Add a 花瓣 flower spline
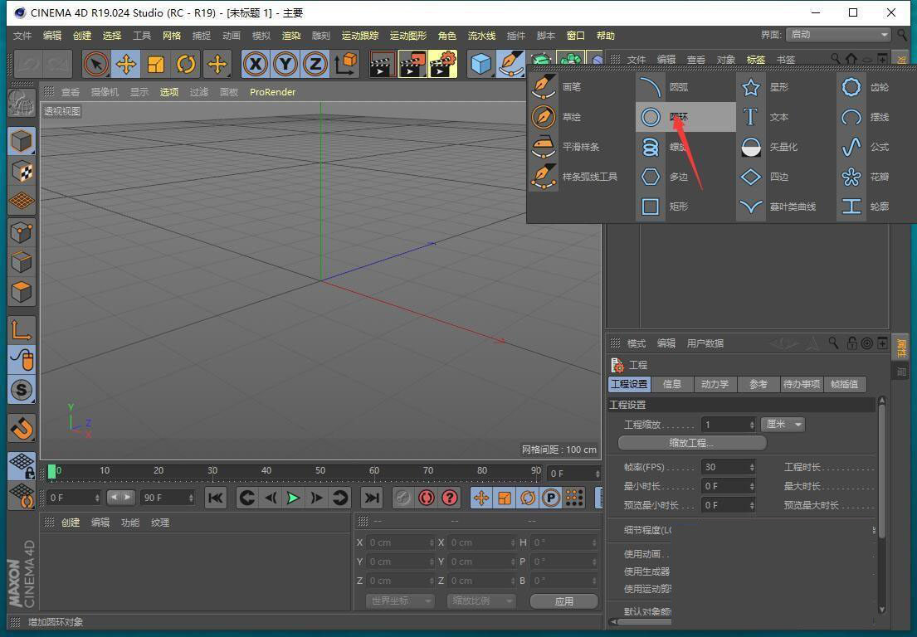Viewport: 917px width, 637px height. pos(876,177)
